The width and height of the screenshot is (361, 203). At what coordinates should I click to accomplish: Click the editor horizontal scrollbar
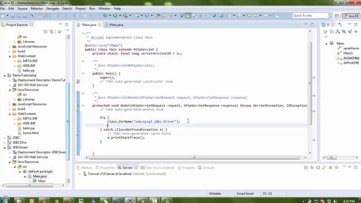pos(194,158)
